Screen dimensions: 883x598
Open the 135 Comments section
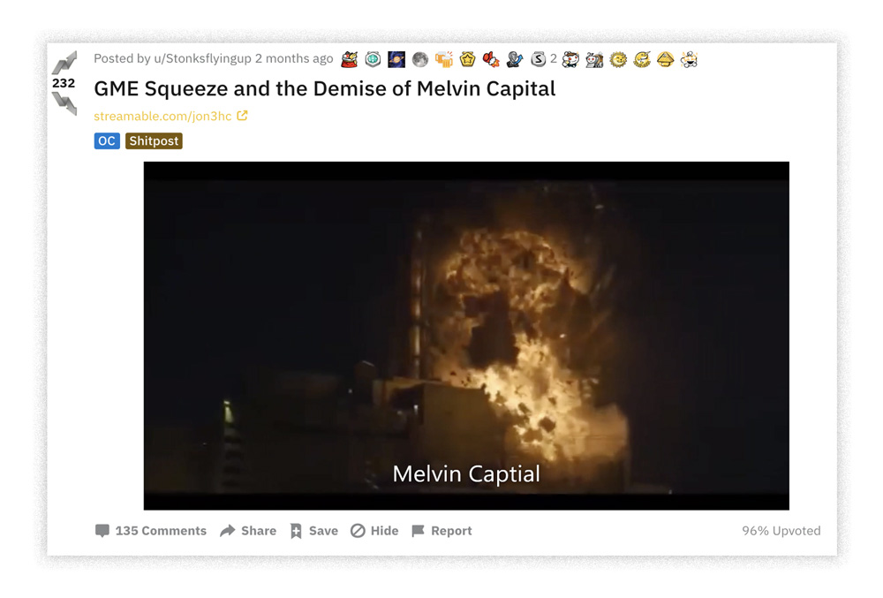(151, 531)
